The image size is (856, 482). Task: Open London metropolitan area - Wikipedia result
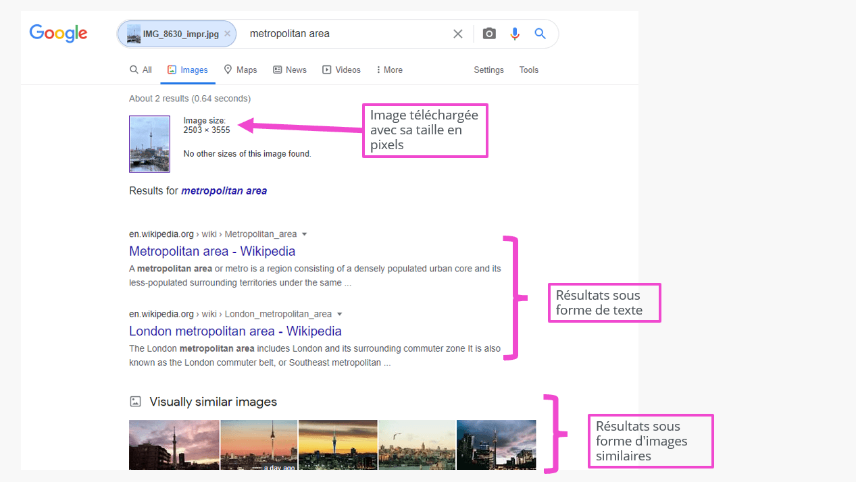(x=235, y=331)
